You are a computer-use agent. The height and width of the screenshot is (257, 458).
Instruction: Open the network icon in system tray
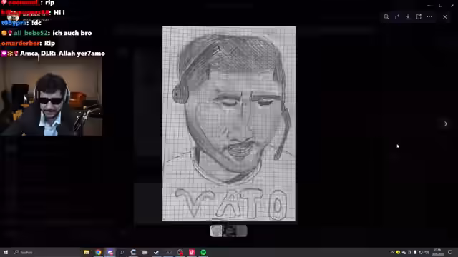point(421,252)
